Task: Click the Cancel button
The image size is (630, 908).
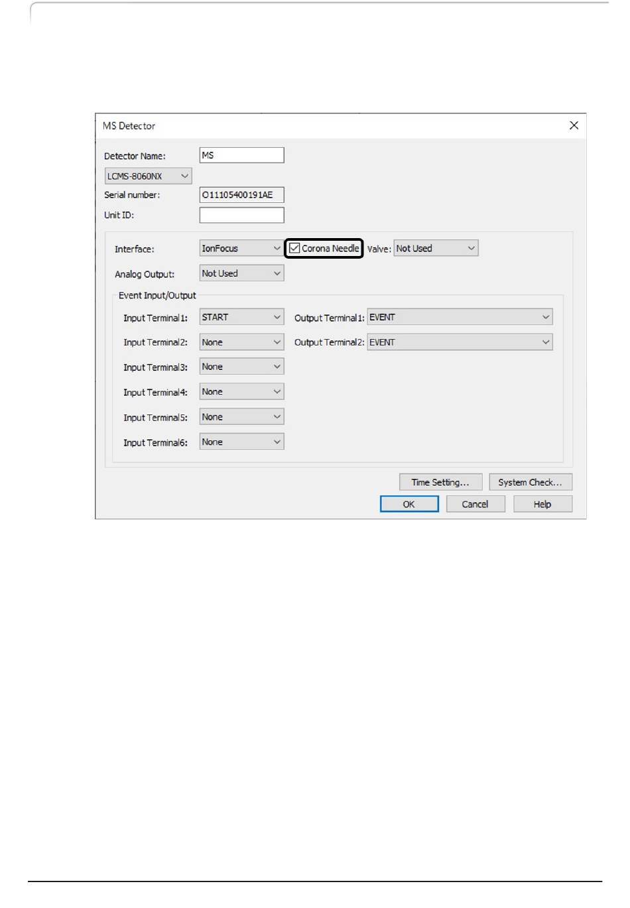Action: [x=475, y=504]
